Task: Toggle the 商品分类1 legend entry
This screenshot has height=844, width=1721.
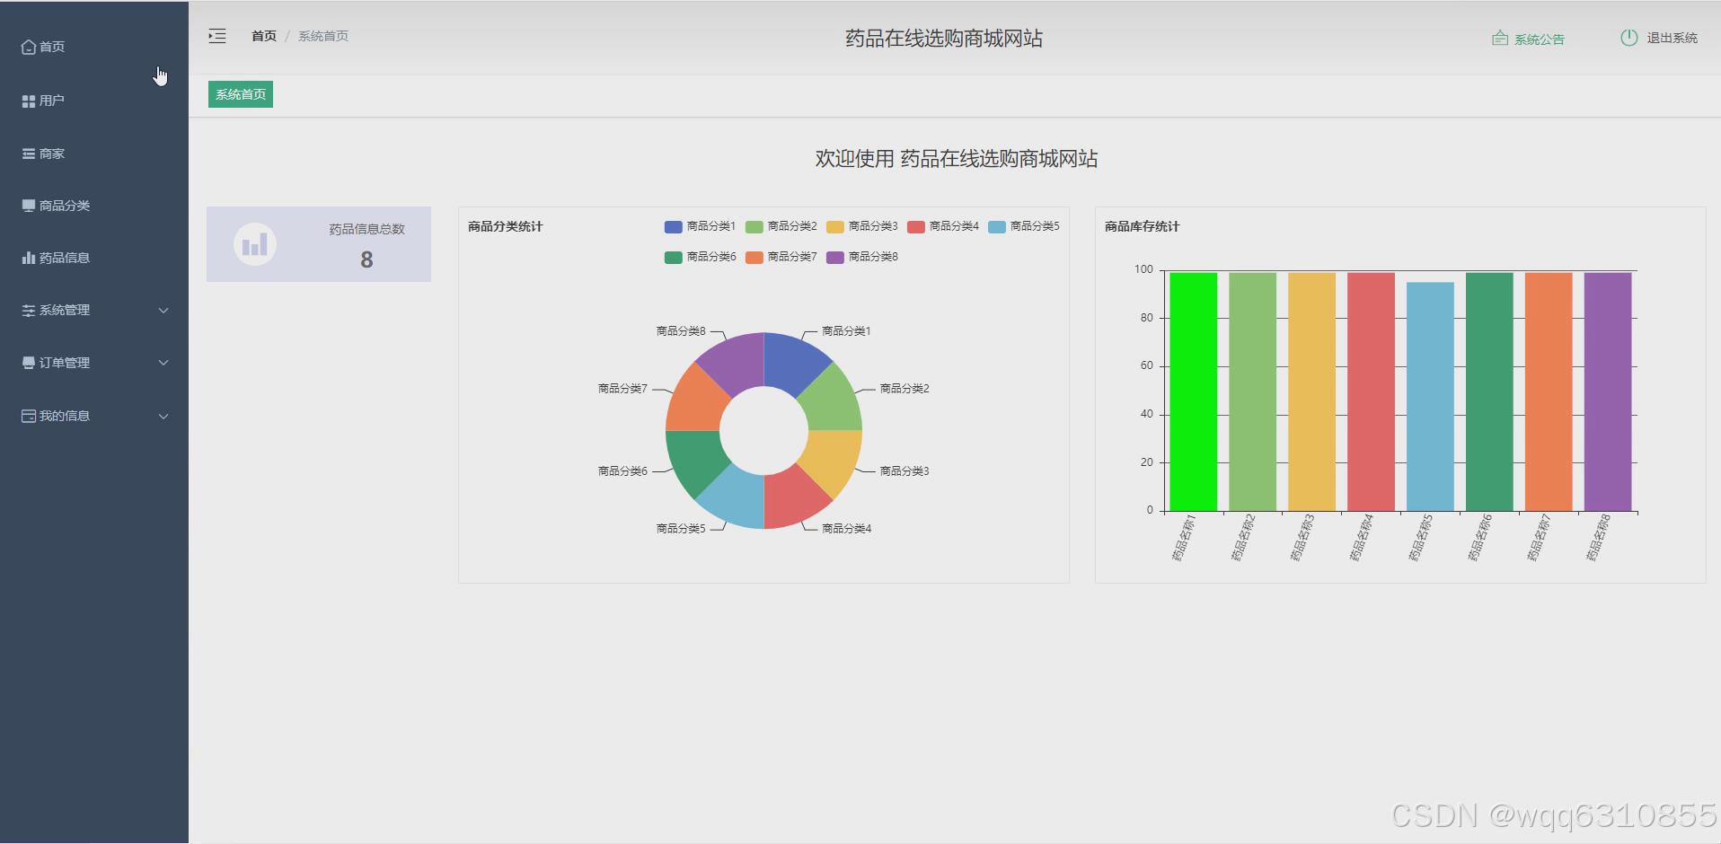Action: (x=700, y=226)
